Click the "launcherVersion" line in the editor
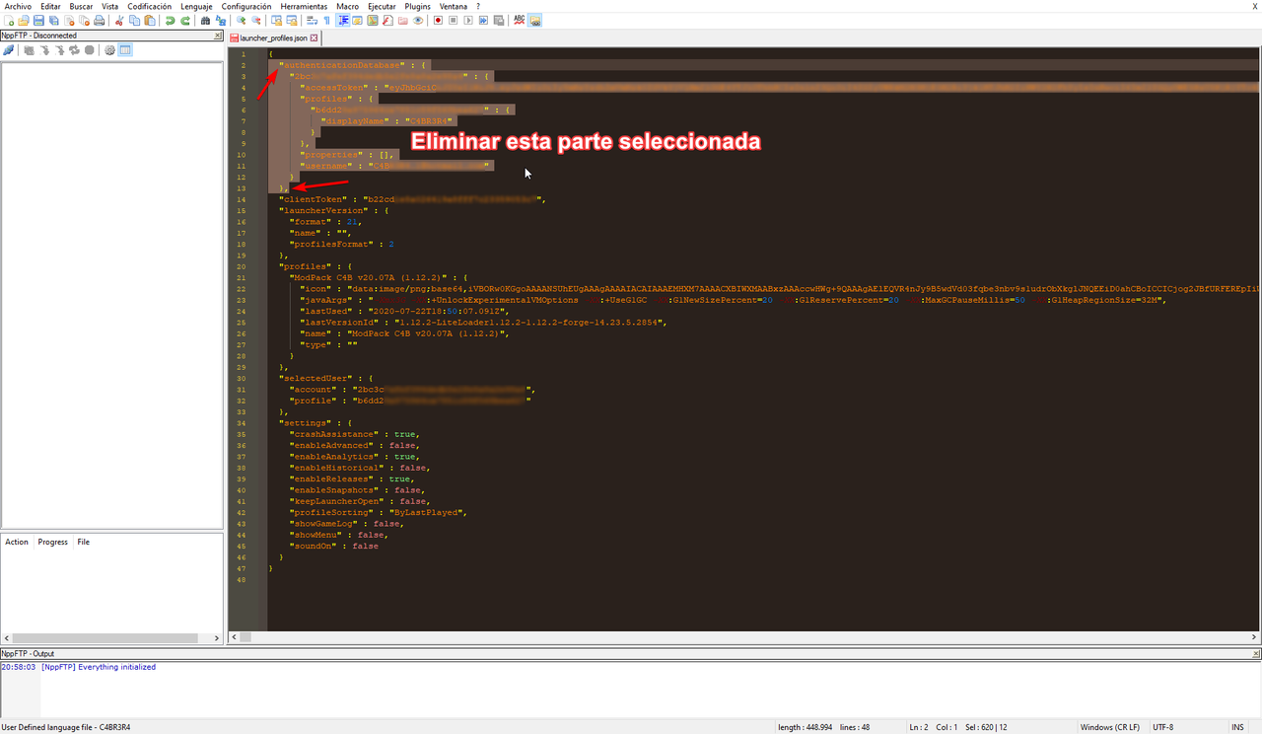 (x=335, y=210)
